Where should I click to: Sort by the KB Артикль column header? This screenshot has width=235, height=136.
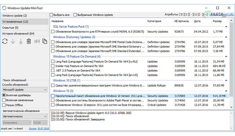point(183,21)
